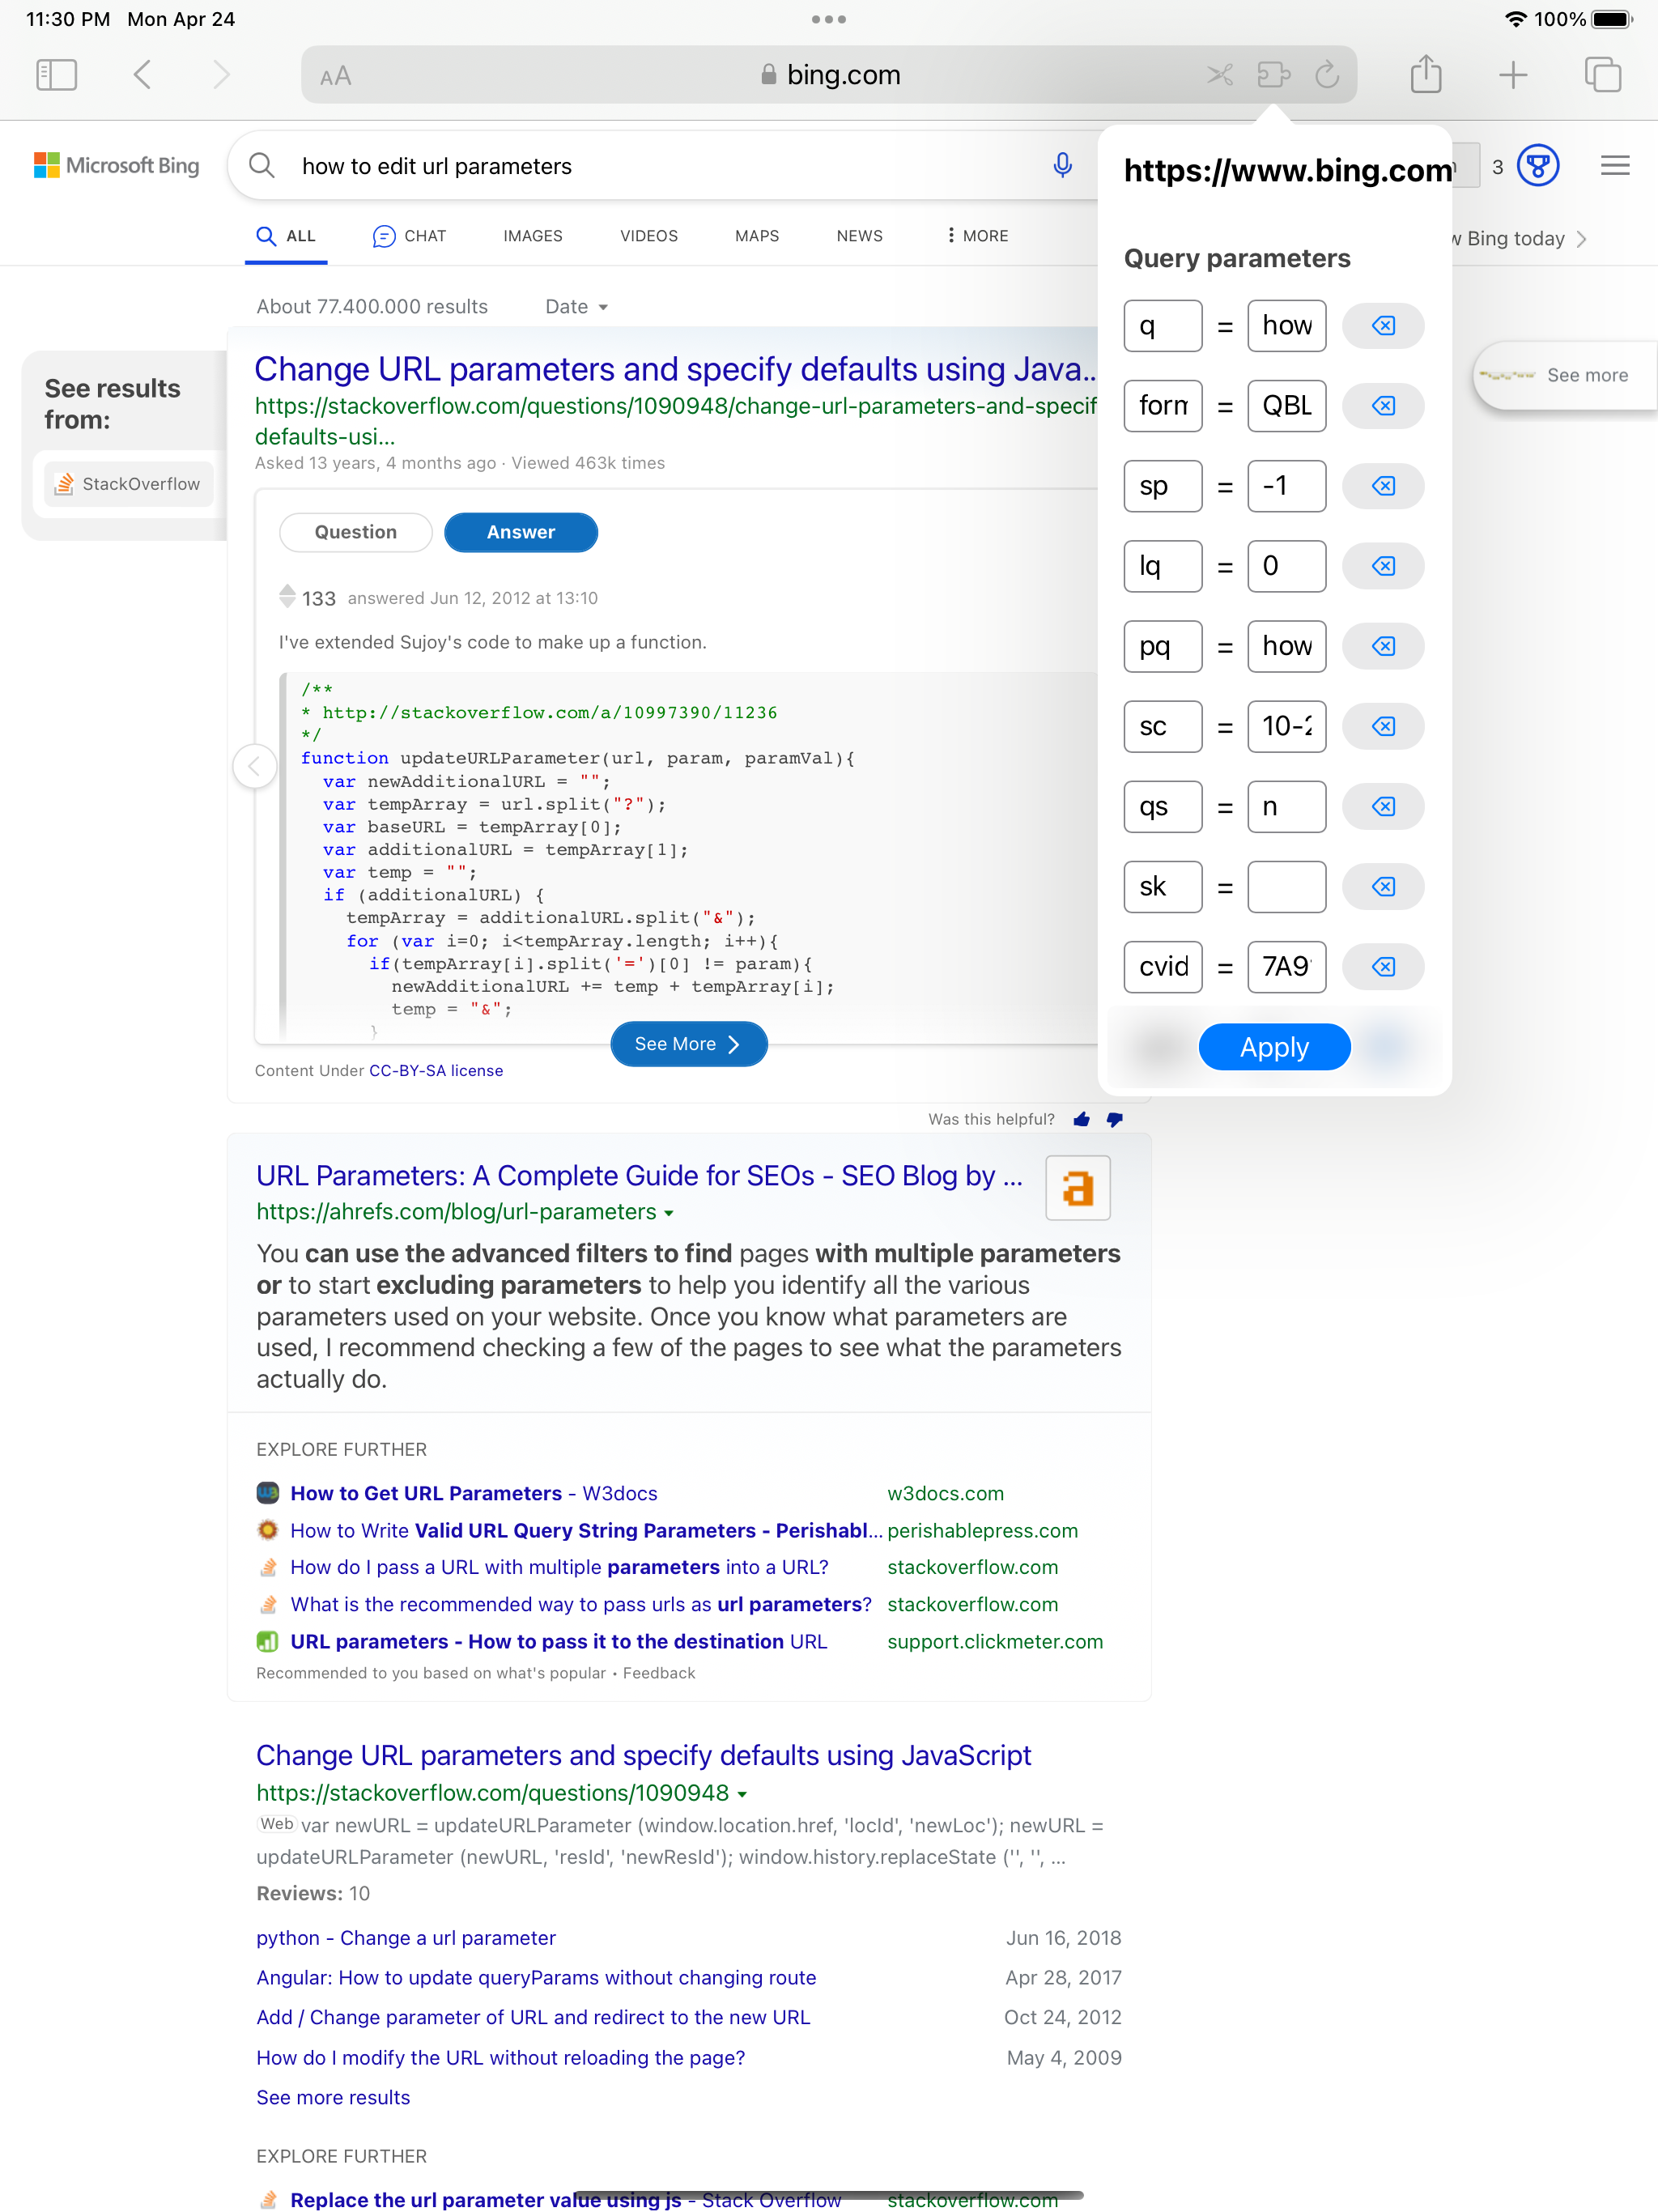This screenshot has width=1658, height=2212.
Task: Click See more results link
Action: (333, 2097)
